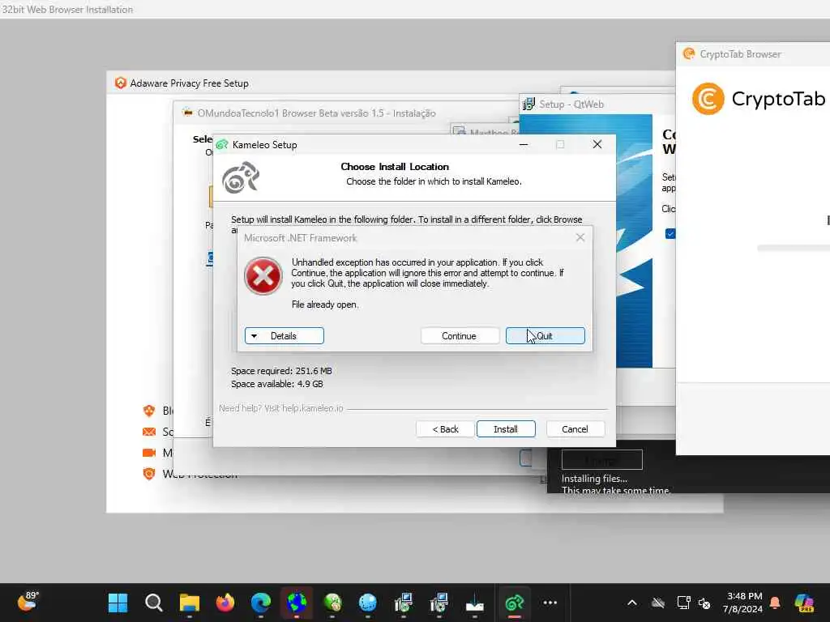Screen dimensions: 830x622
Task: Click the light blue globe taskbar icon
Action: [368, 603]
